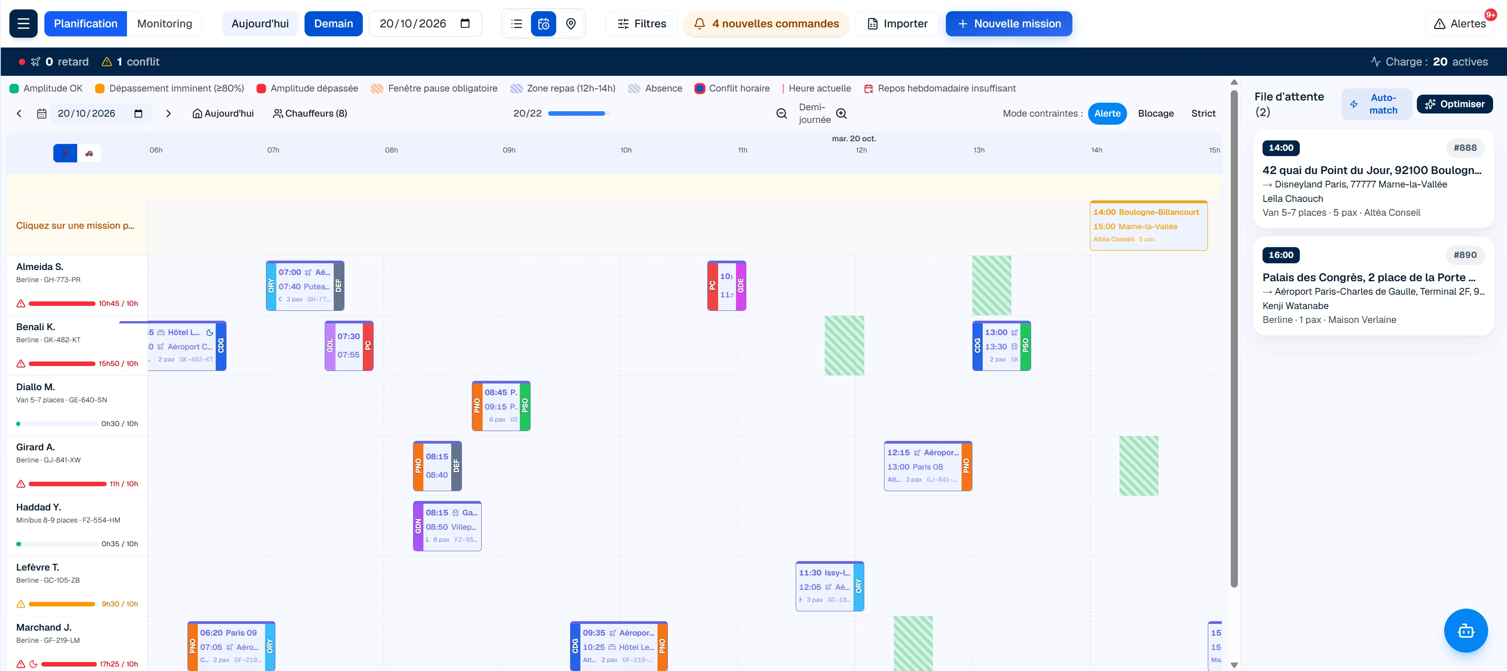Image resolution: width=1507 pixels, height=671 pixels.
Task: Click the Importer button
Action: point(897,23)
